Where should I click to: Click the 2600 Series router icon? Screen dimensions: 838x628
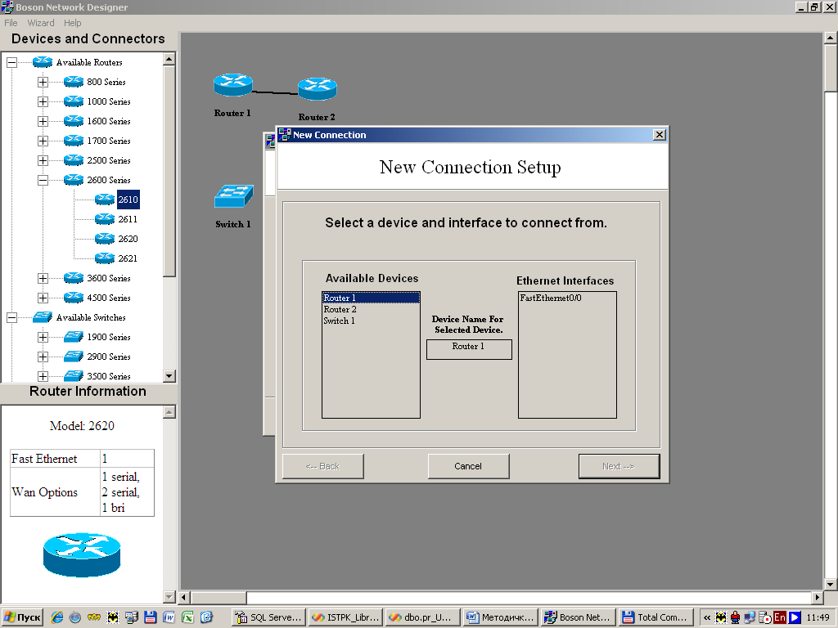coord(73,180)
